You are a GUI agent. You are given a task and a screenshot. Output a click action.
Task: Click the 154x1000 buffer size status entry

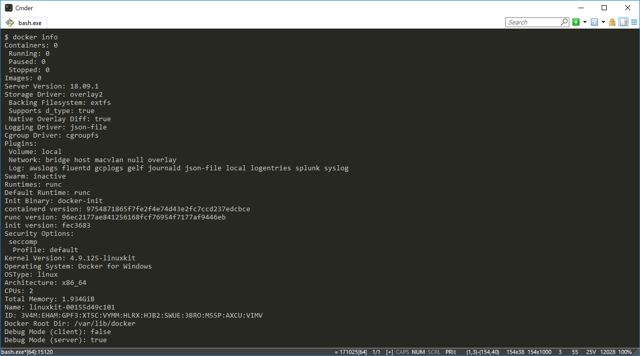point(539,352)
